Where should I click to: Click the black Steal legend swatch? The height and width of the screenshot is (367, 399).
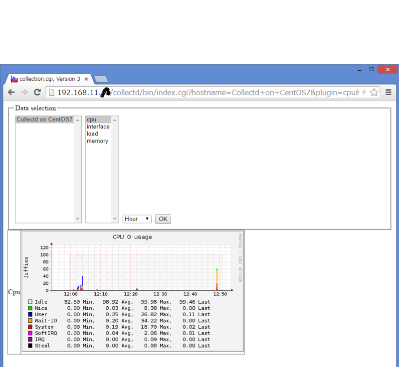[x=30, y=346]
